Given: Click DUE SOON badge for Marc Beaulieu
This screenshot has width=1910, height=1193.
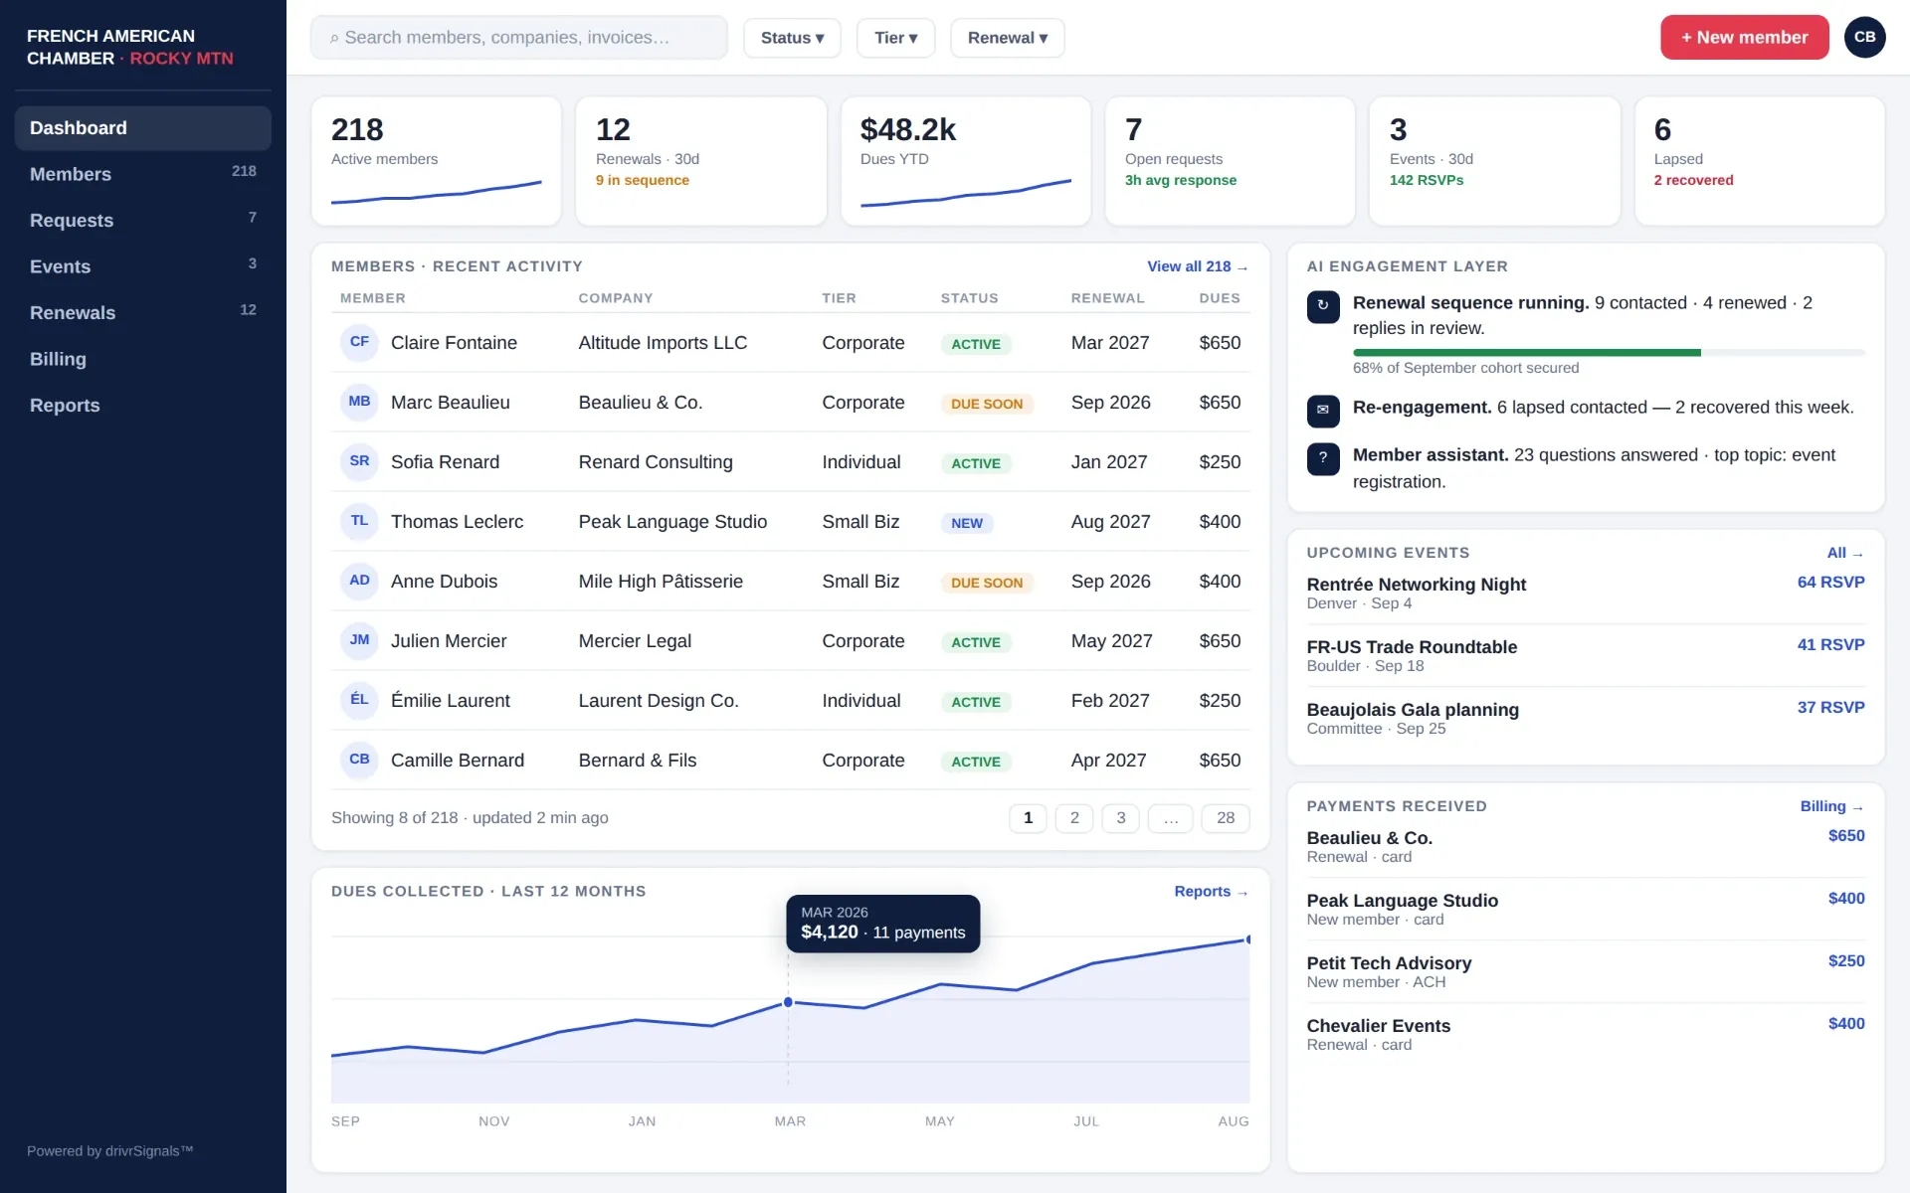Looking at the screenshot, I should tap(987, 404).
